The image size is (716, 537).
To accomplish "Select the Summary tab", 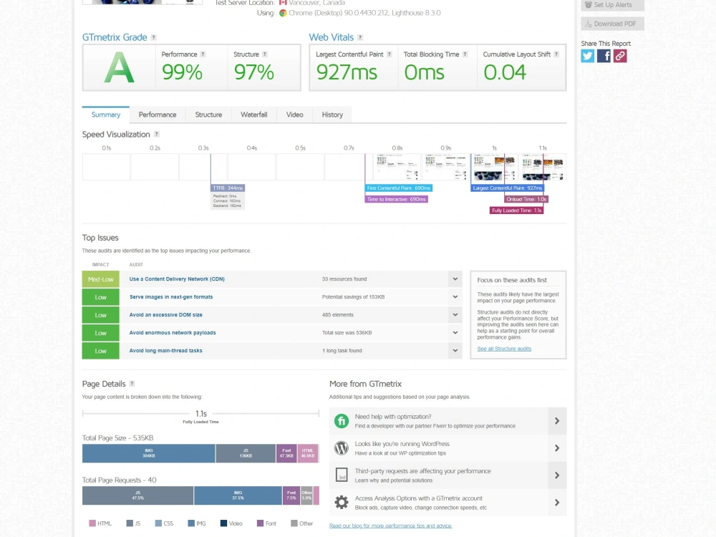I will [105, 115].
